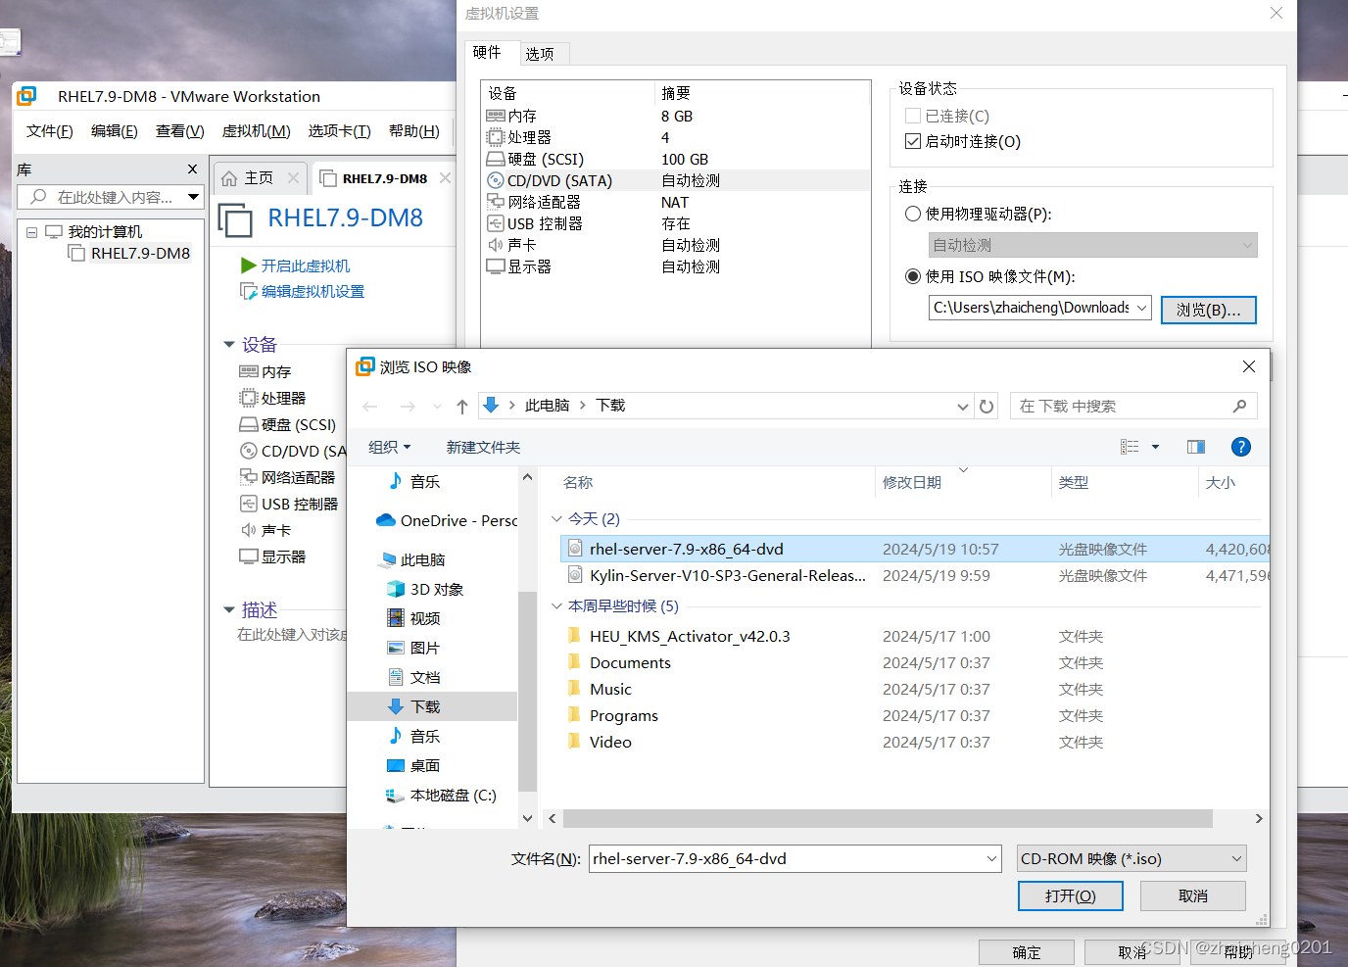Select the 使用物理驱动器(P) radio button

coord(913,214)
